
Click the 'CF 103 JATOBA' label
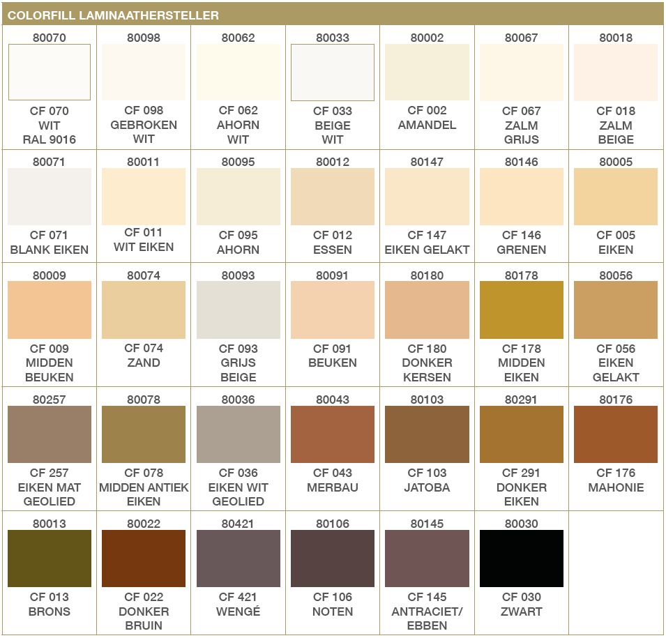[427, 480]
